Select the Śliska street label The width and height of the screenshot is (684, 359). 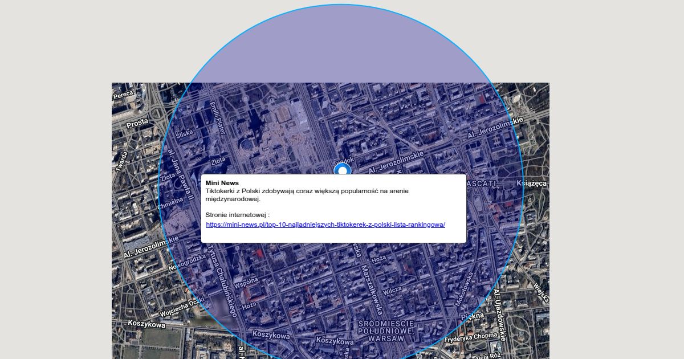click(185, 133)
